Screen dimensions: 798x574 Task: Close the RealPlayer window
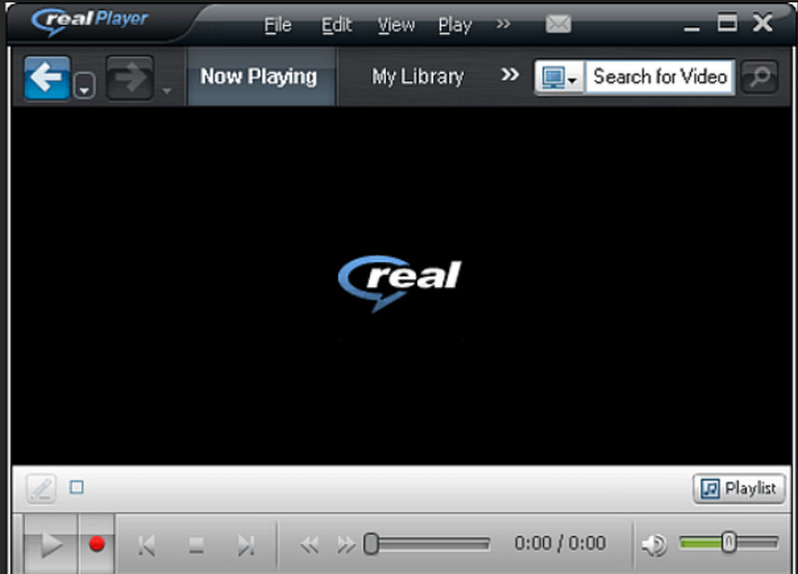point(762,22)
